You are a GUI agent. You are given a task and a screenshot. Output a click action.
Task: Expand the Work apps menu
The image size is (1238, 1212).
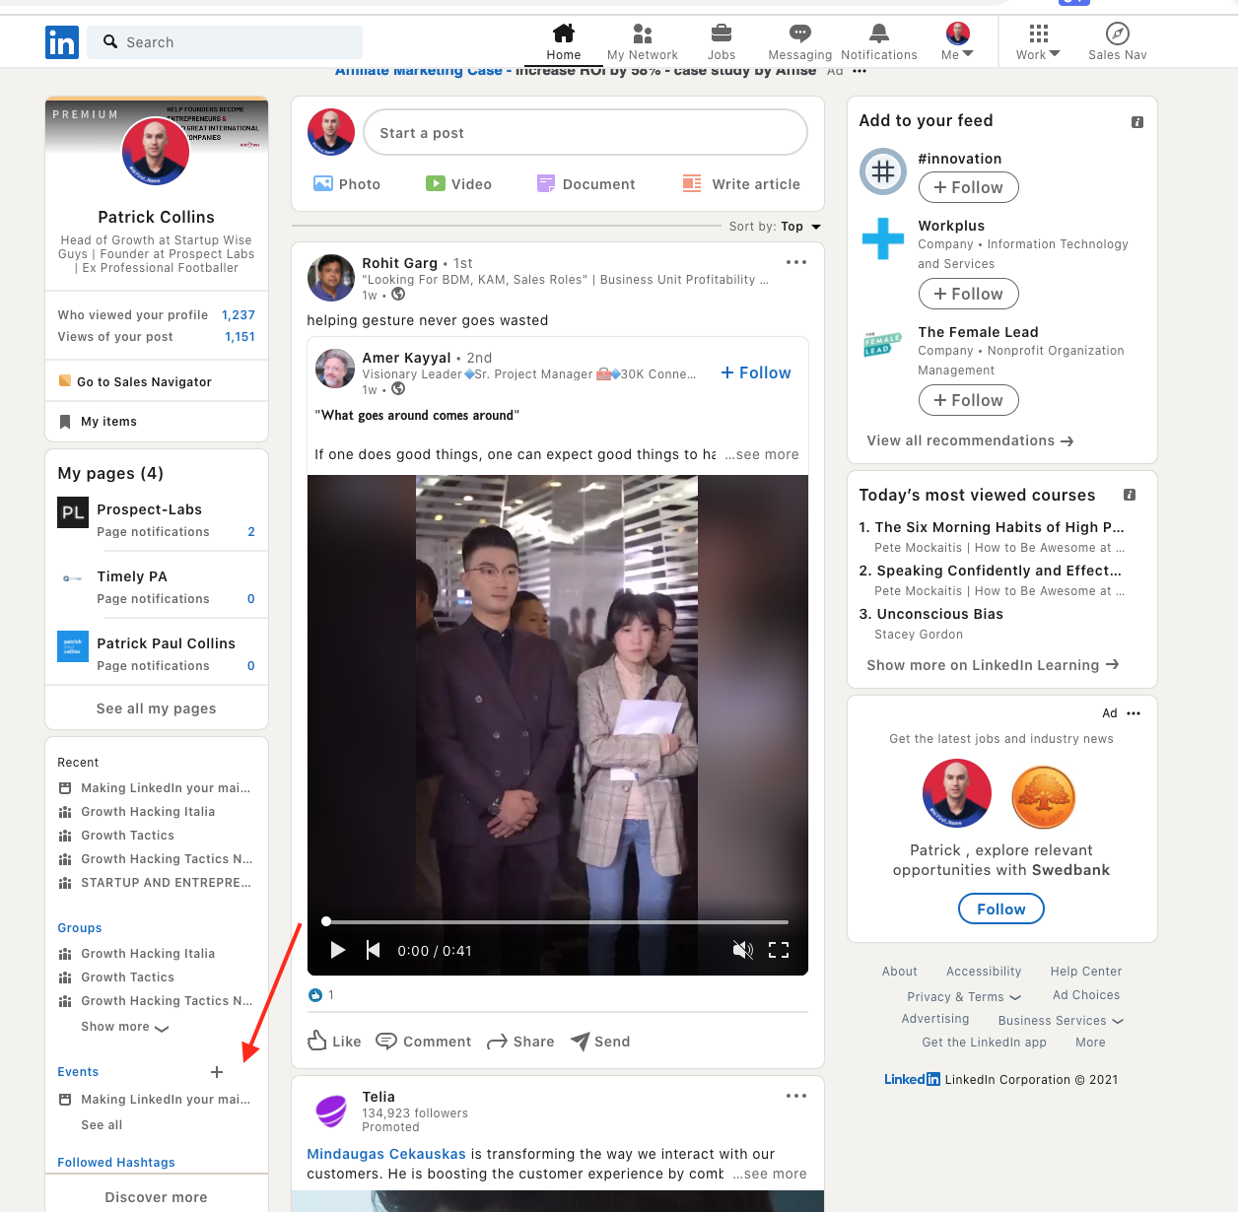(x=1038, y=42)
